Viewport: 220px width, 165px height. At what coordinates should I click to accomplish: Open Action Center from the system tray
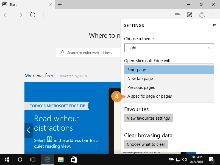(211, 159)
